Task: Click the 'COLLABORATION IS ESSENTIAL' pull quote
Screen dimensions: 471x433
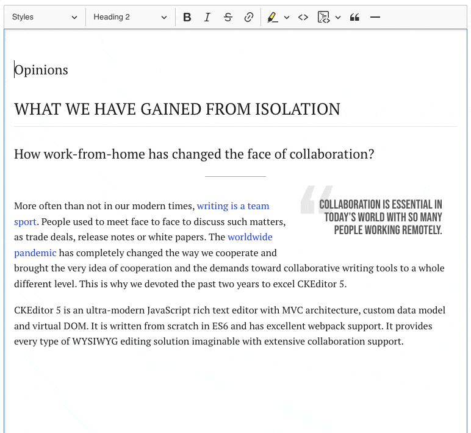Action: coord(380,217)
